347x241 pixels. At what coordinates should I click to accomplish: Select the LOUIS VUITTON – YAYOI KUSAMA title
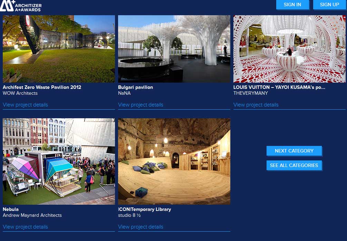(279, 87)
